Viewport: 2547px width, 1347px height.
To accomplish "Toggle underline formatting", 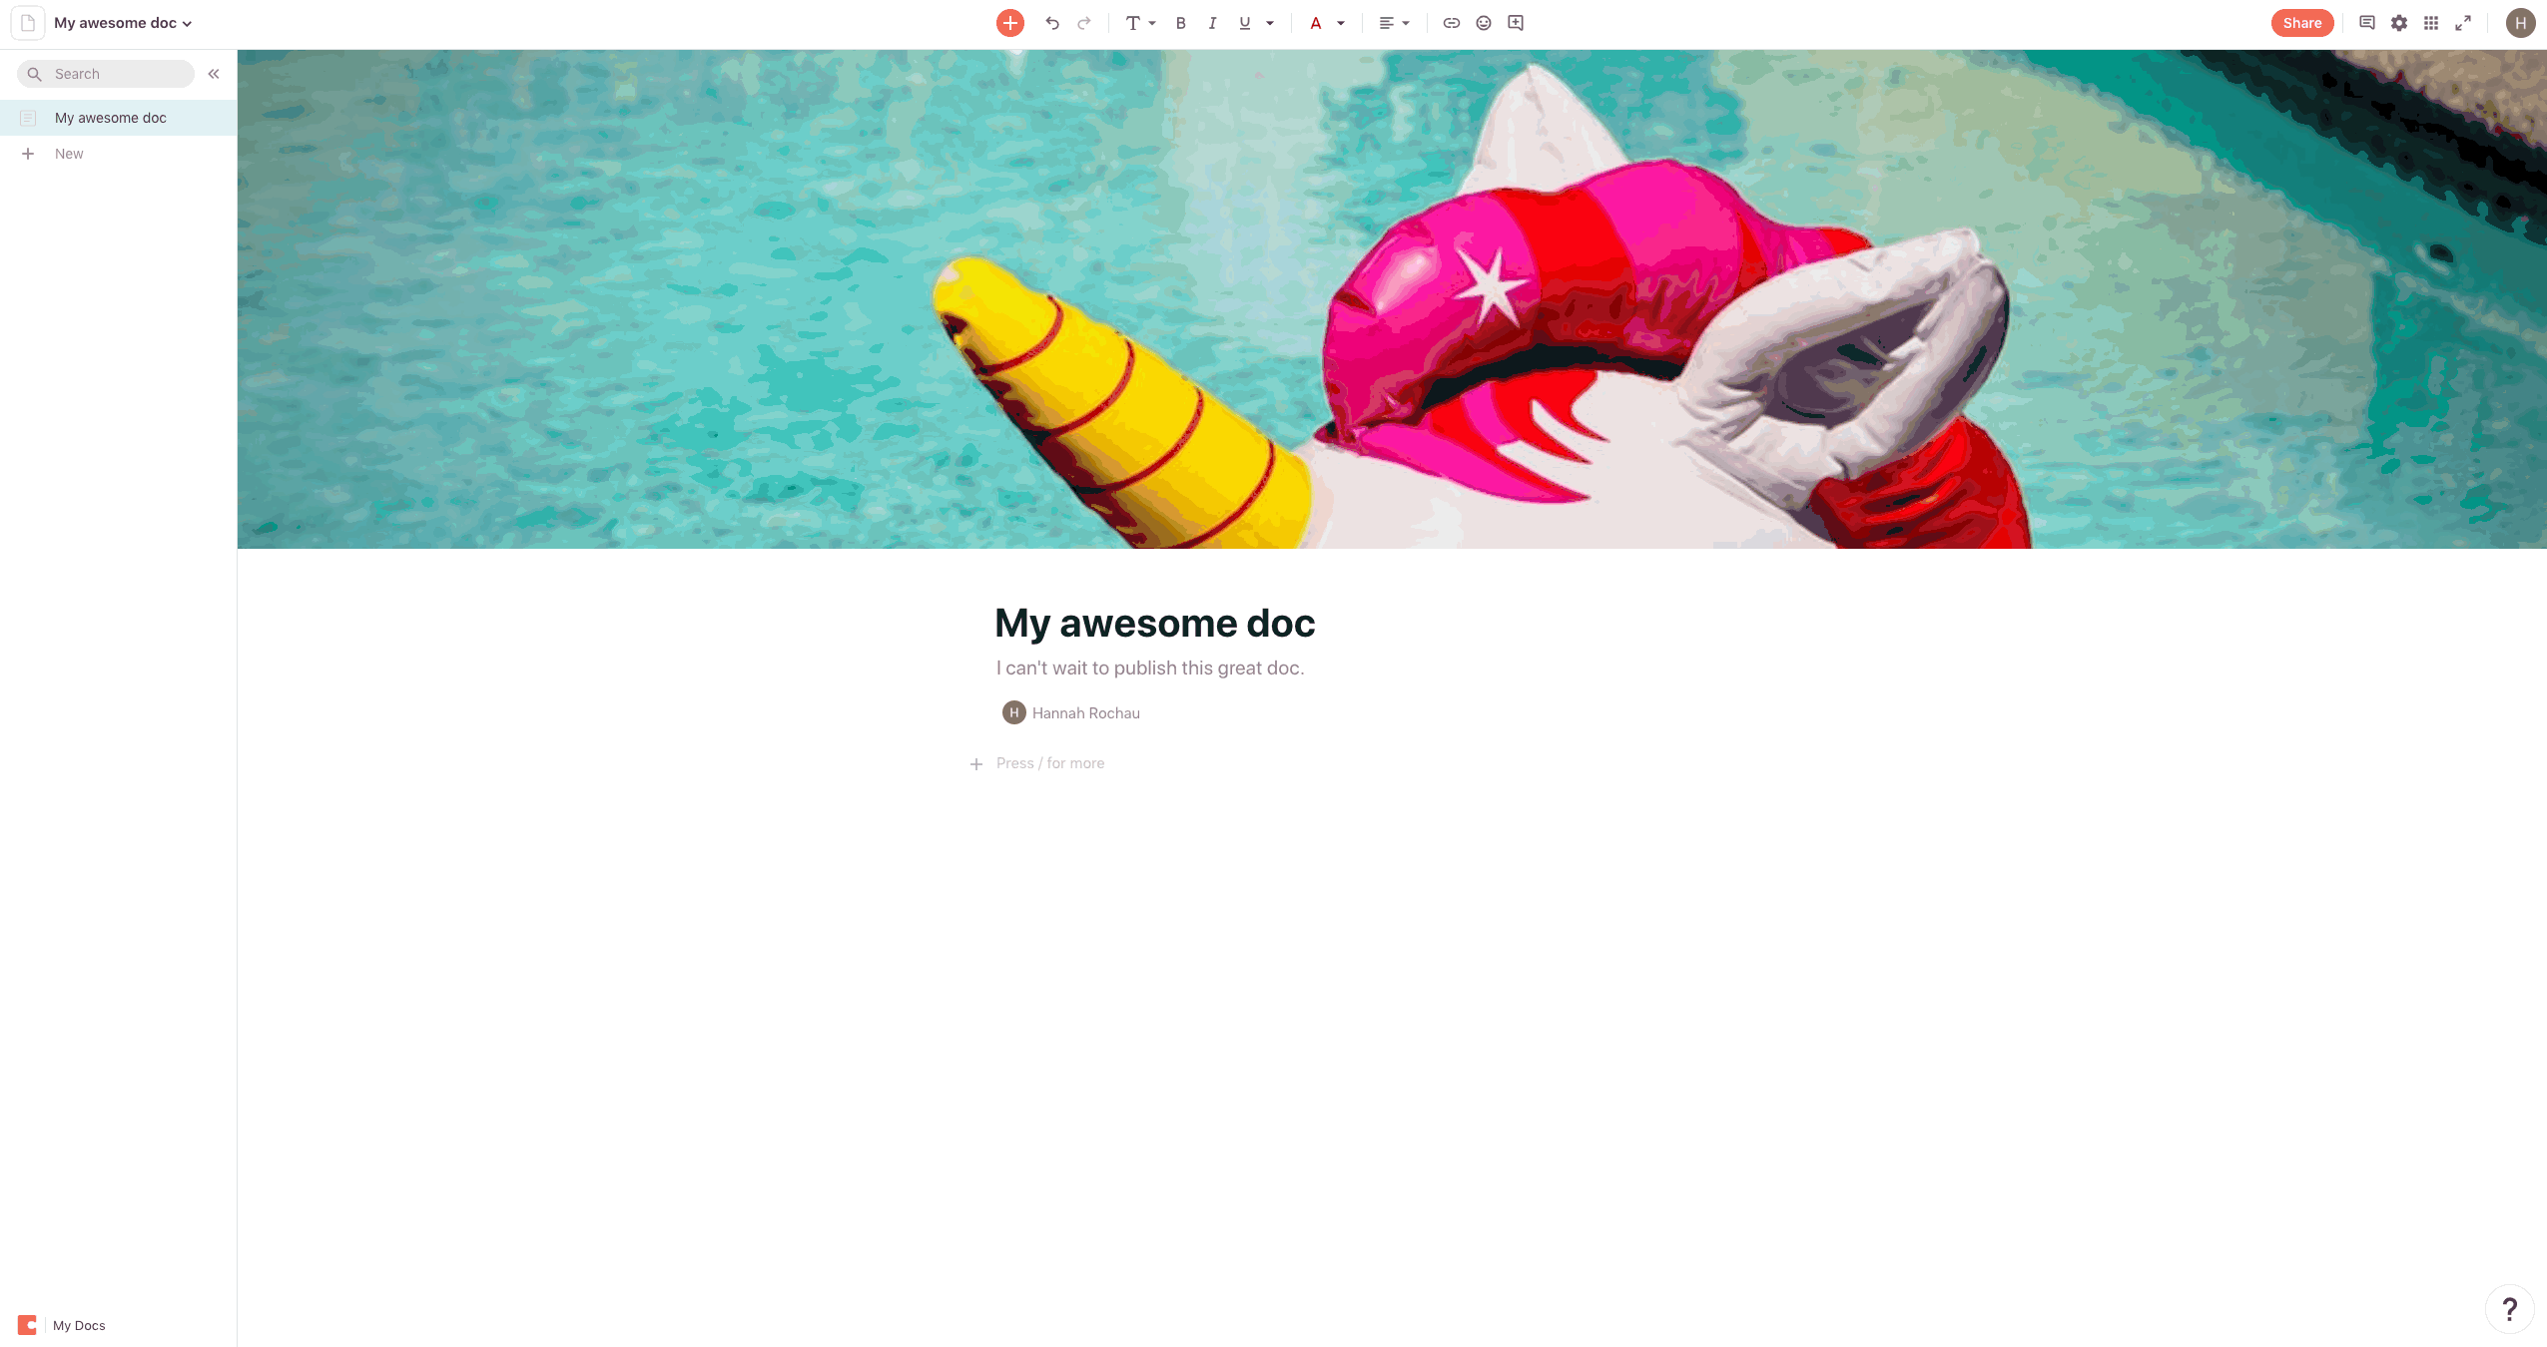I will coord(1244,23).
